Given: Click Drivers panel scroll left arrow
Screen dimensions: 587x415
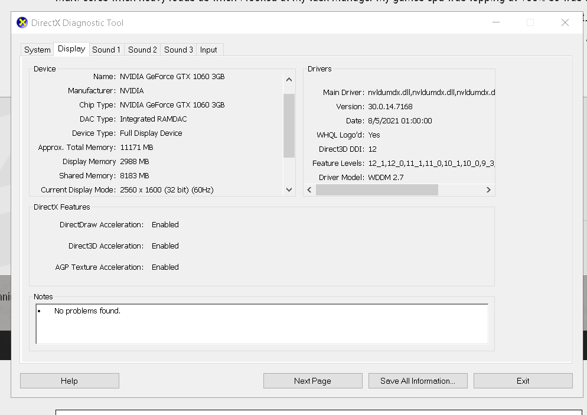Looking at the screenshot, I should tap(309, 189).
